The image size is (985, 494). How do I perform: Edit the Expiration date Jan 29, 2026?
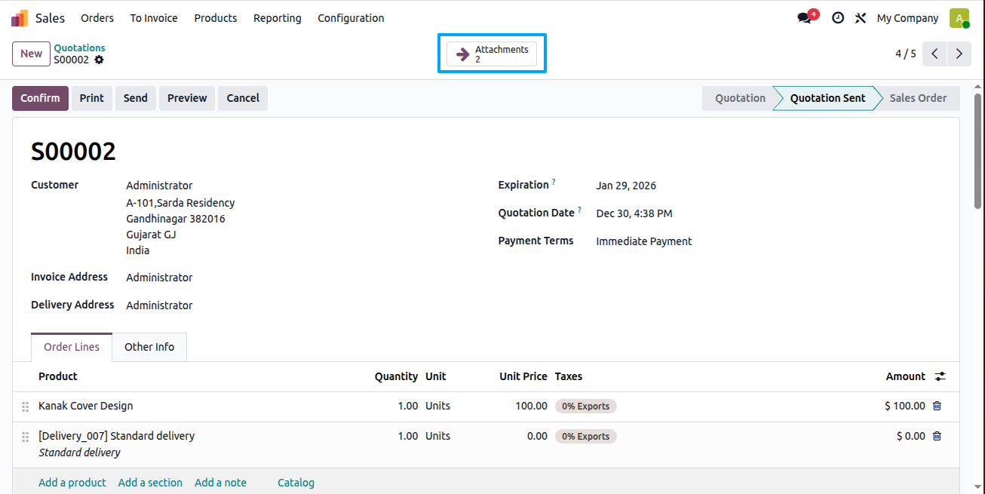click(x=626, y=186)
